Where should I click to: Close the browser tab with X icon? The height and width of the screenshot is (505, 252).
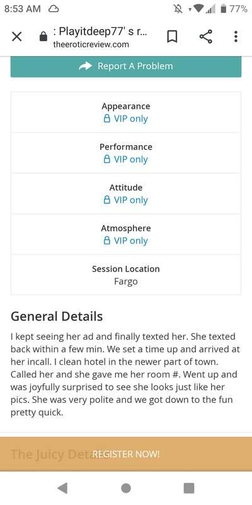click(16, 37)
